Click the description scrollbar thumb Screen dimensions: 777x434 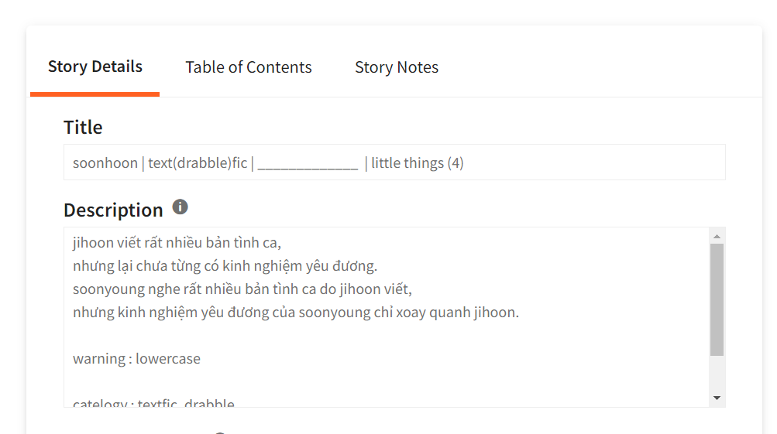[717, 298]
